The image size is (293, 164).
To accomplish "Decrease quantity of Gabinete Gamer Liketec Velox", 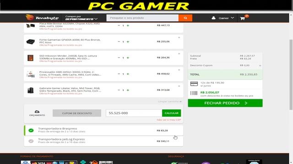I will click(x=119, y=90).
